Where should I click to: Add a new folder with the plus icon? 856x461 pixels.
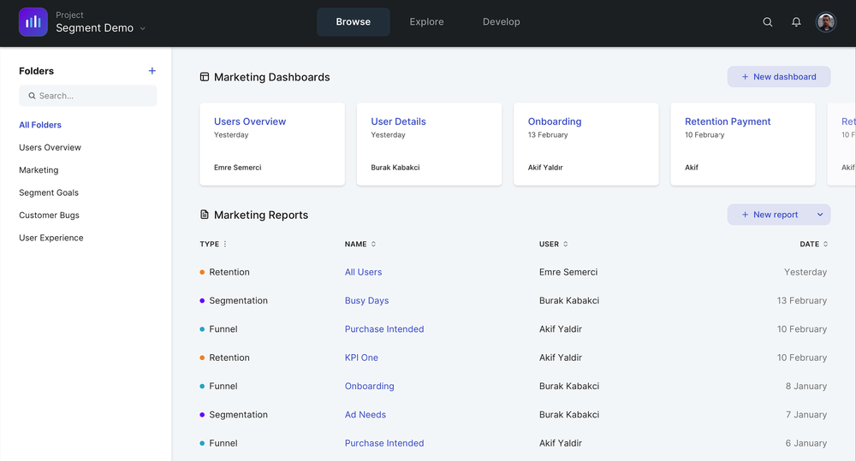(152, 71)
